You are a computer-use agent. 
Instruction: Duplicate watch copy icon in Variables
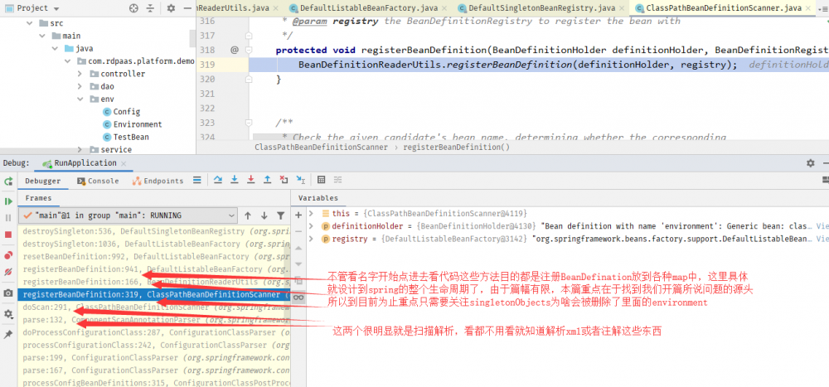[298, 280]
